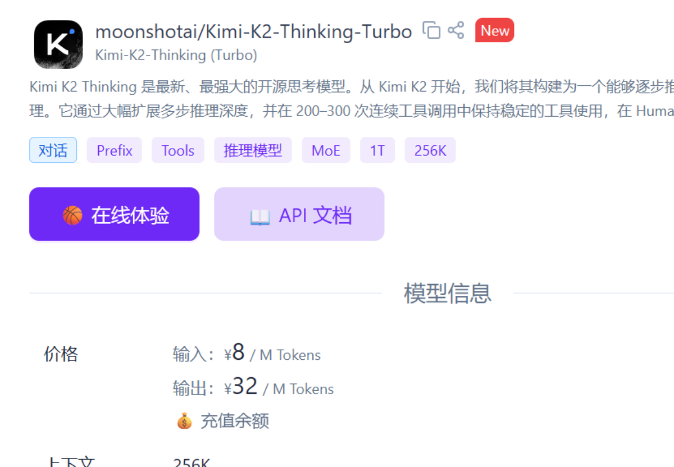Click the MoE tag
674x467 pixels.
[326, 150]
